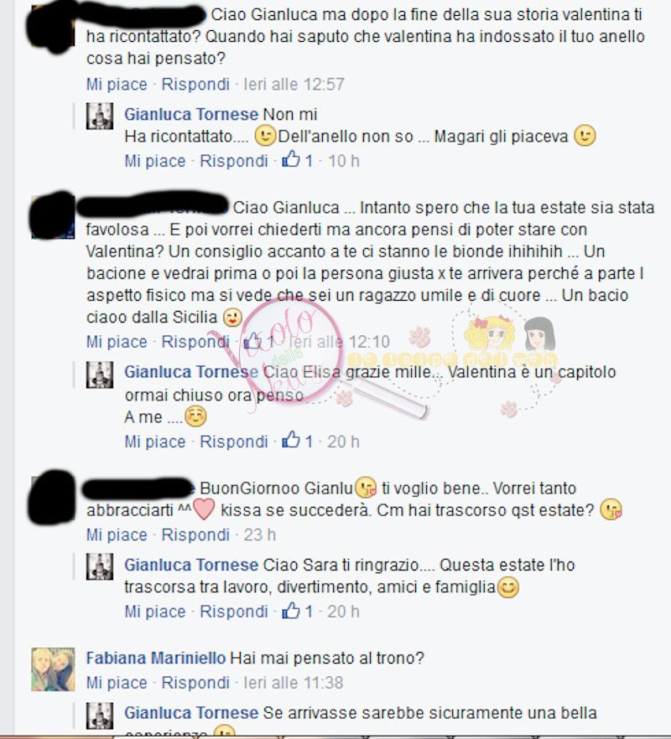Click thumbs-up on the 'capitolo ormai chiuso' reply
The image size is (671, 739).
pos(291,441)
